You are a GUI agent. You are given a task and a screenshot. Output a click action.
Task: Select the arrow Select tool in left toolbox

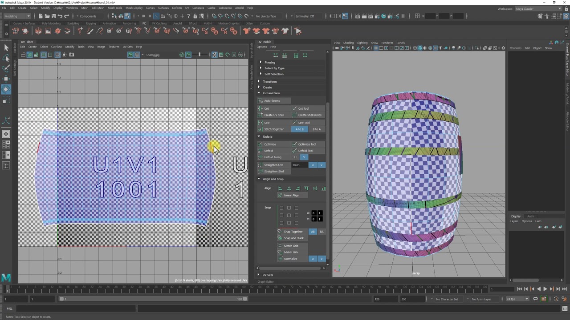pos(6,48)
